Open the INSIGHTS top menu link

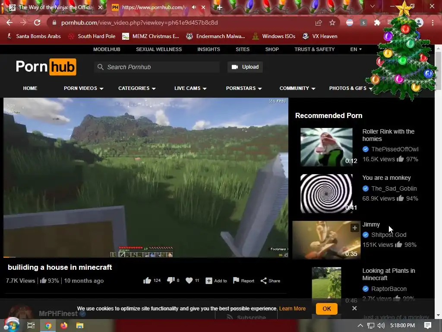coord(208,49)
